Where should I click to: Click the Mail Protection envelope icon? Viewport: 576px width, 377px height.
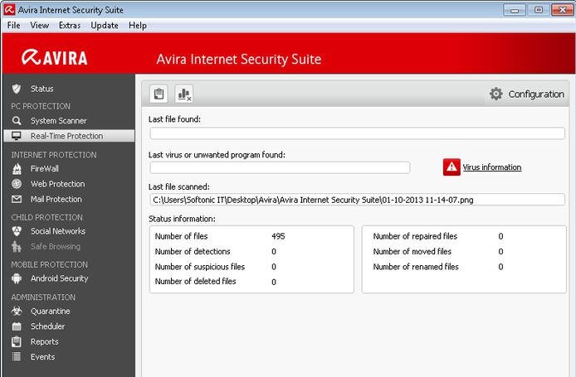point(17,199)
